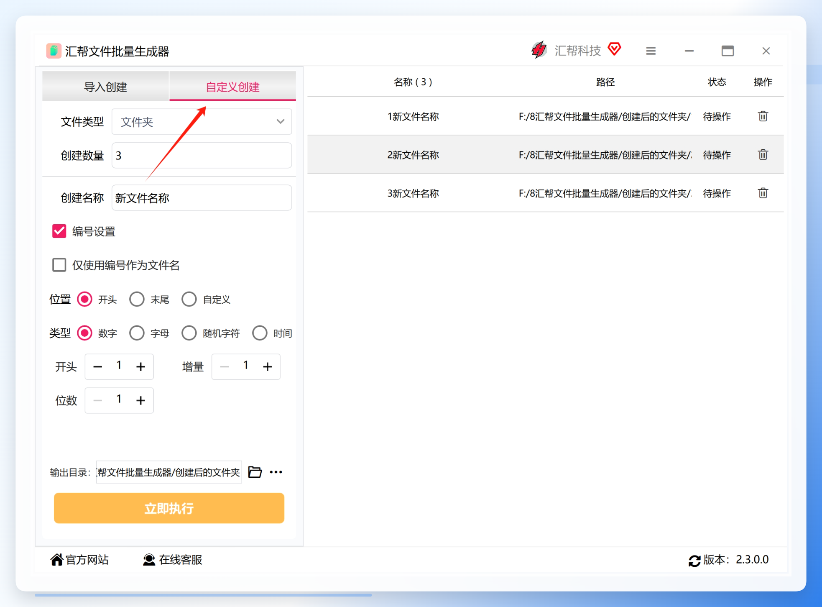Maximize the application window
822x607 pixels.
click(x=728, y=51)
